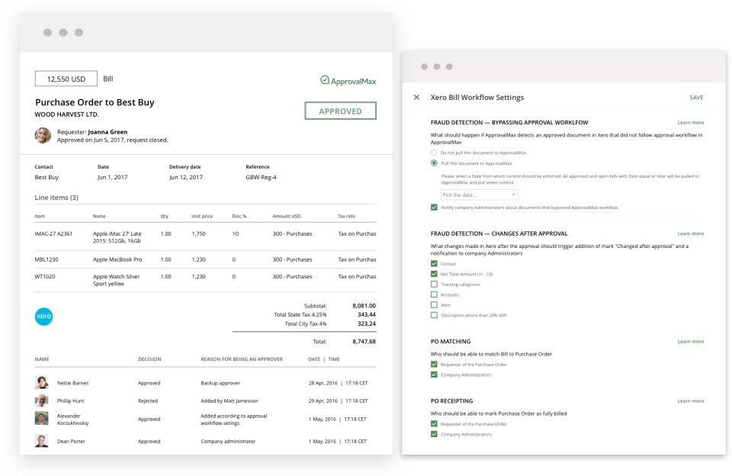
Task: Click Nettie Barnes's 'Backup approver' reason
Action: point(220,383)
